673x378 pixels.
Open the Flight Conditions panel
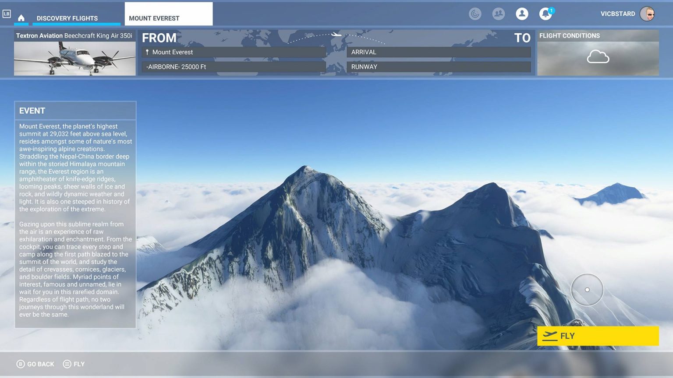coord(598,53)
